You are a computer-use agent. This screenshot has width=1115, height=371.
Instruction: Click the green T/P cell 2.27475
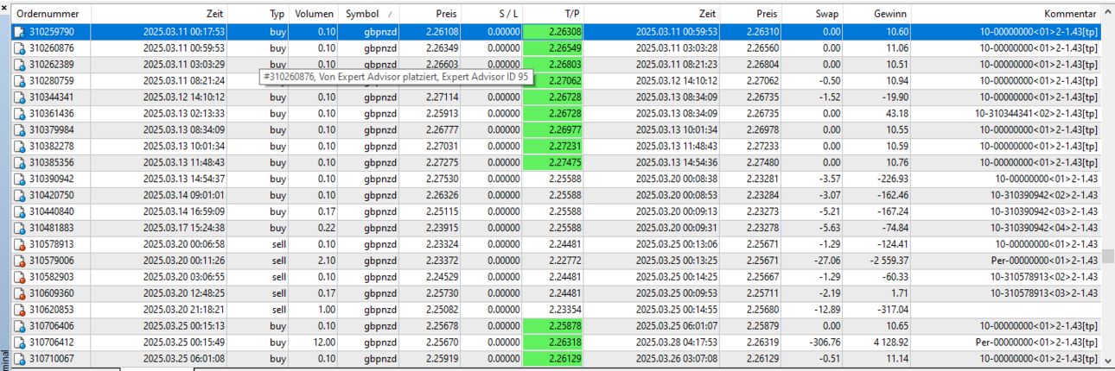coord(554,163)
